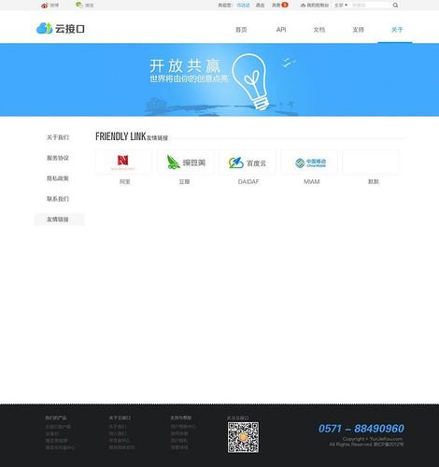
Task: Select 关于我们 in the sidebar
Action: pyautogui.click(x=58, y=137)
